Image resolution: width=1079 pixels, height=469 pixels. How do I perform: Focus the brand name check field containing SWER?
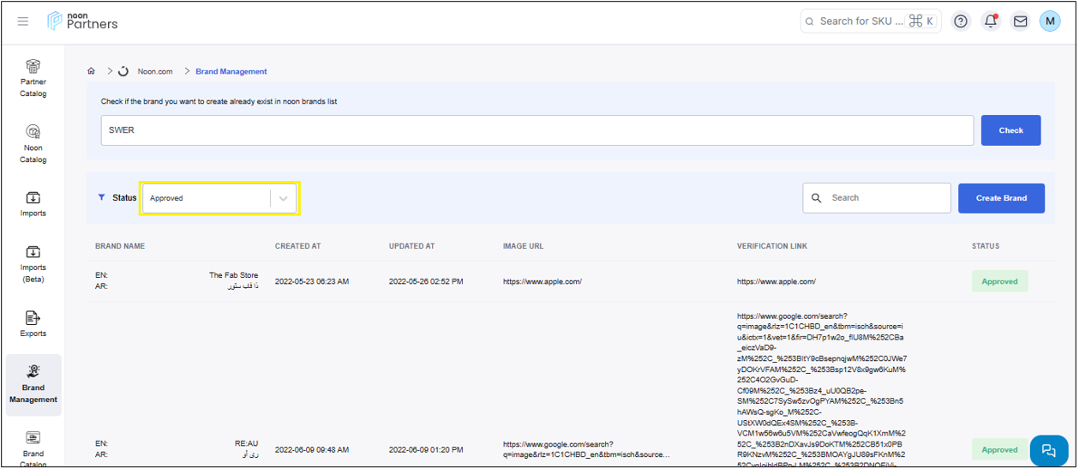[x=537, y=130]
